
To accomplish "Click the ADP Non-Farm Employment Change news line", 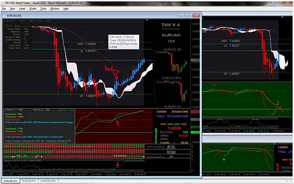I will pyautogui.click(x=39, y=122).
